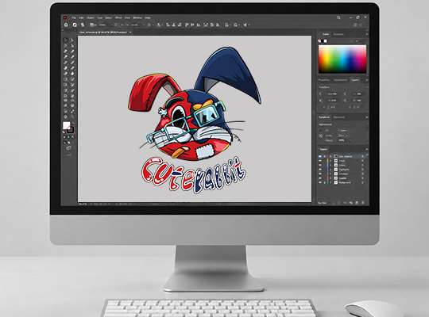This screenshot has height=317, width=429.
Task: Select the Shadows layer name
Action: 343,174
